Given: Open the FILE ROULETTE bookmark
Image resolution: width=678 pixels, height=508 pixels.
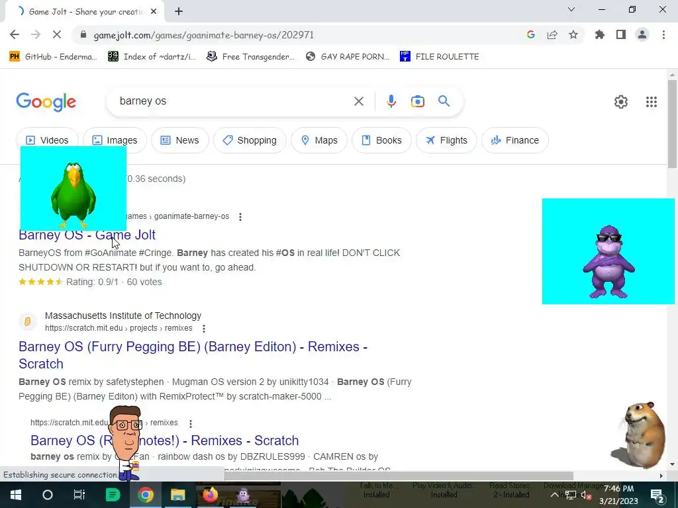Looking at the screenshot, I should click(440, 57).
